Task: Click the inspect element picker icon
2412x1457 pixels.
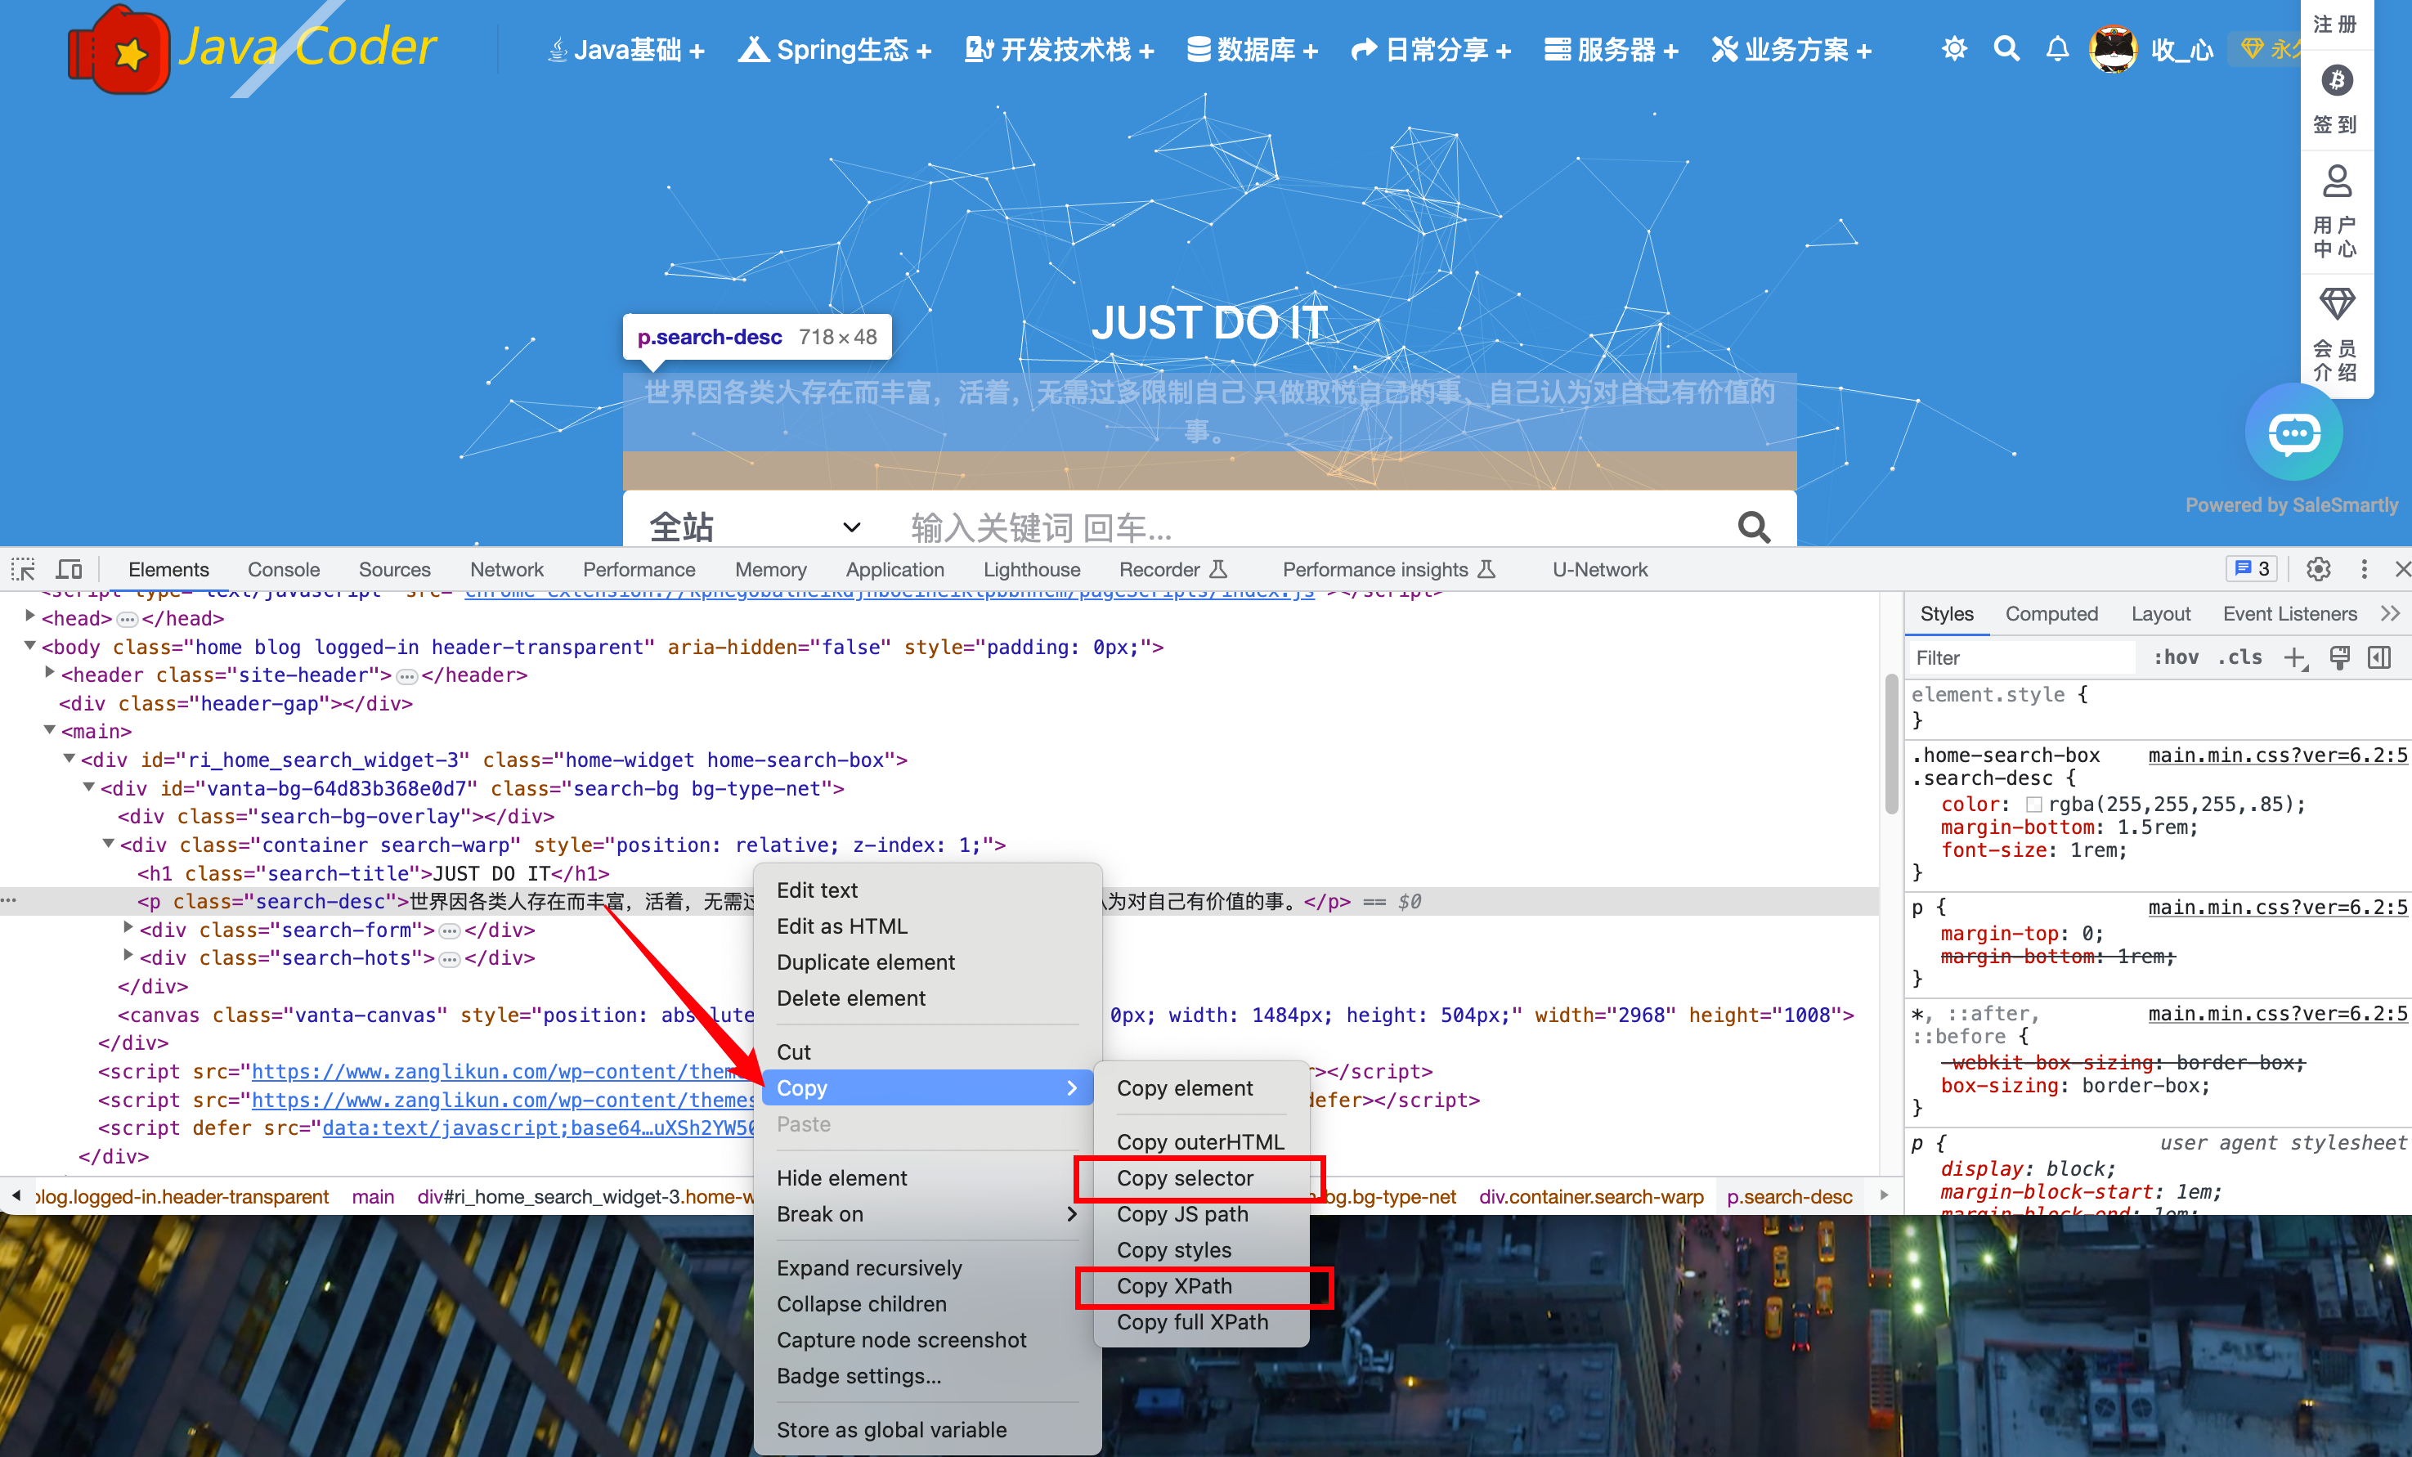Action: [24, 569]
